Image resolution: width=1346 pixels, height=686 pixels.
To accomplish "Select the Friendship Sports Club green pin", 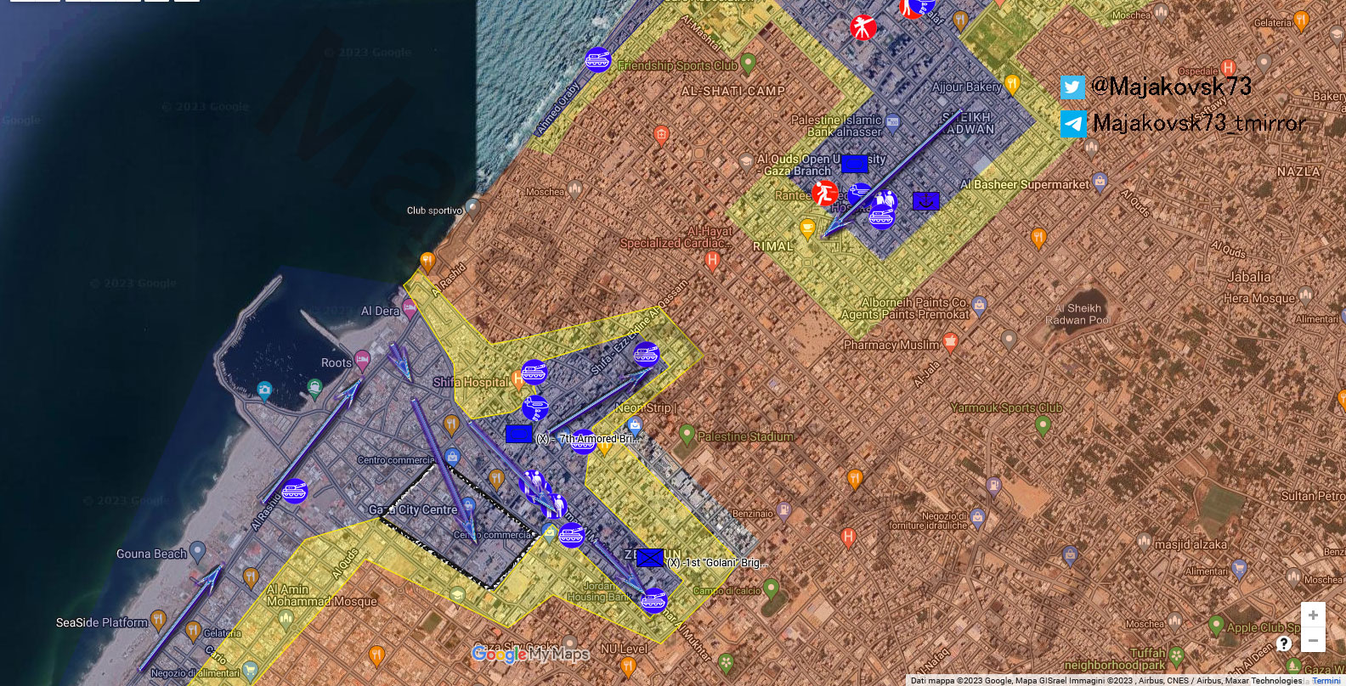I will tap(748, 63).
